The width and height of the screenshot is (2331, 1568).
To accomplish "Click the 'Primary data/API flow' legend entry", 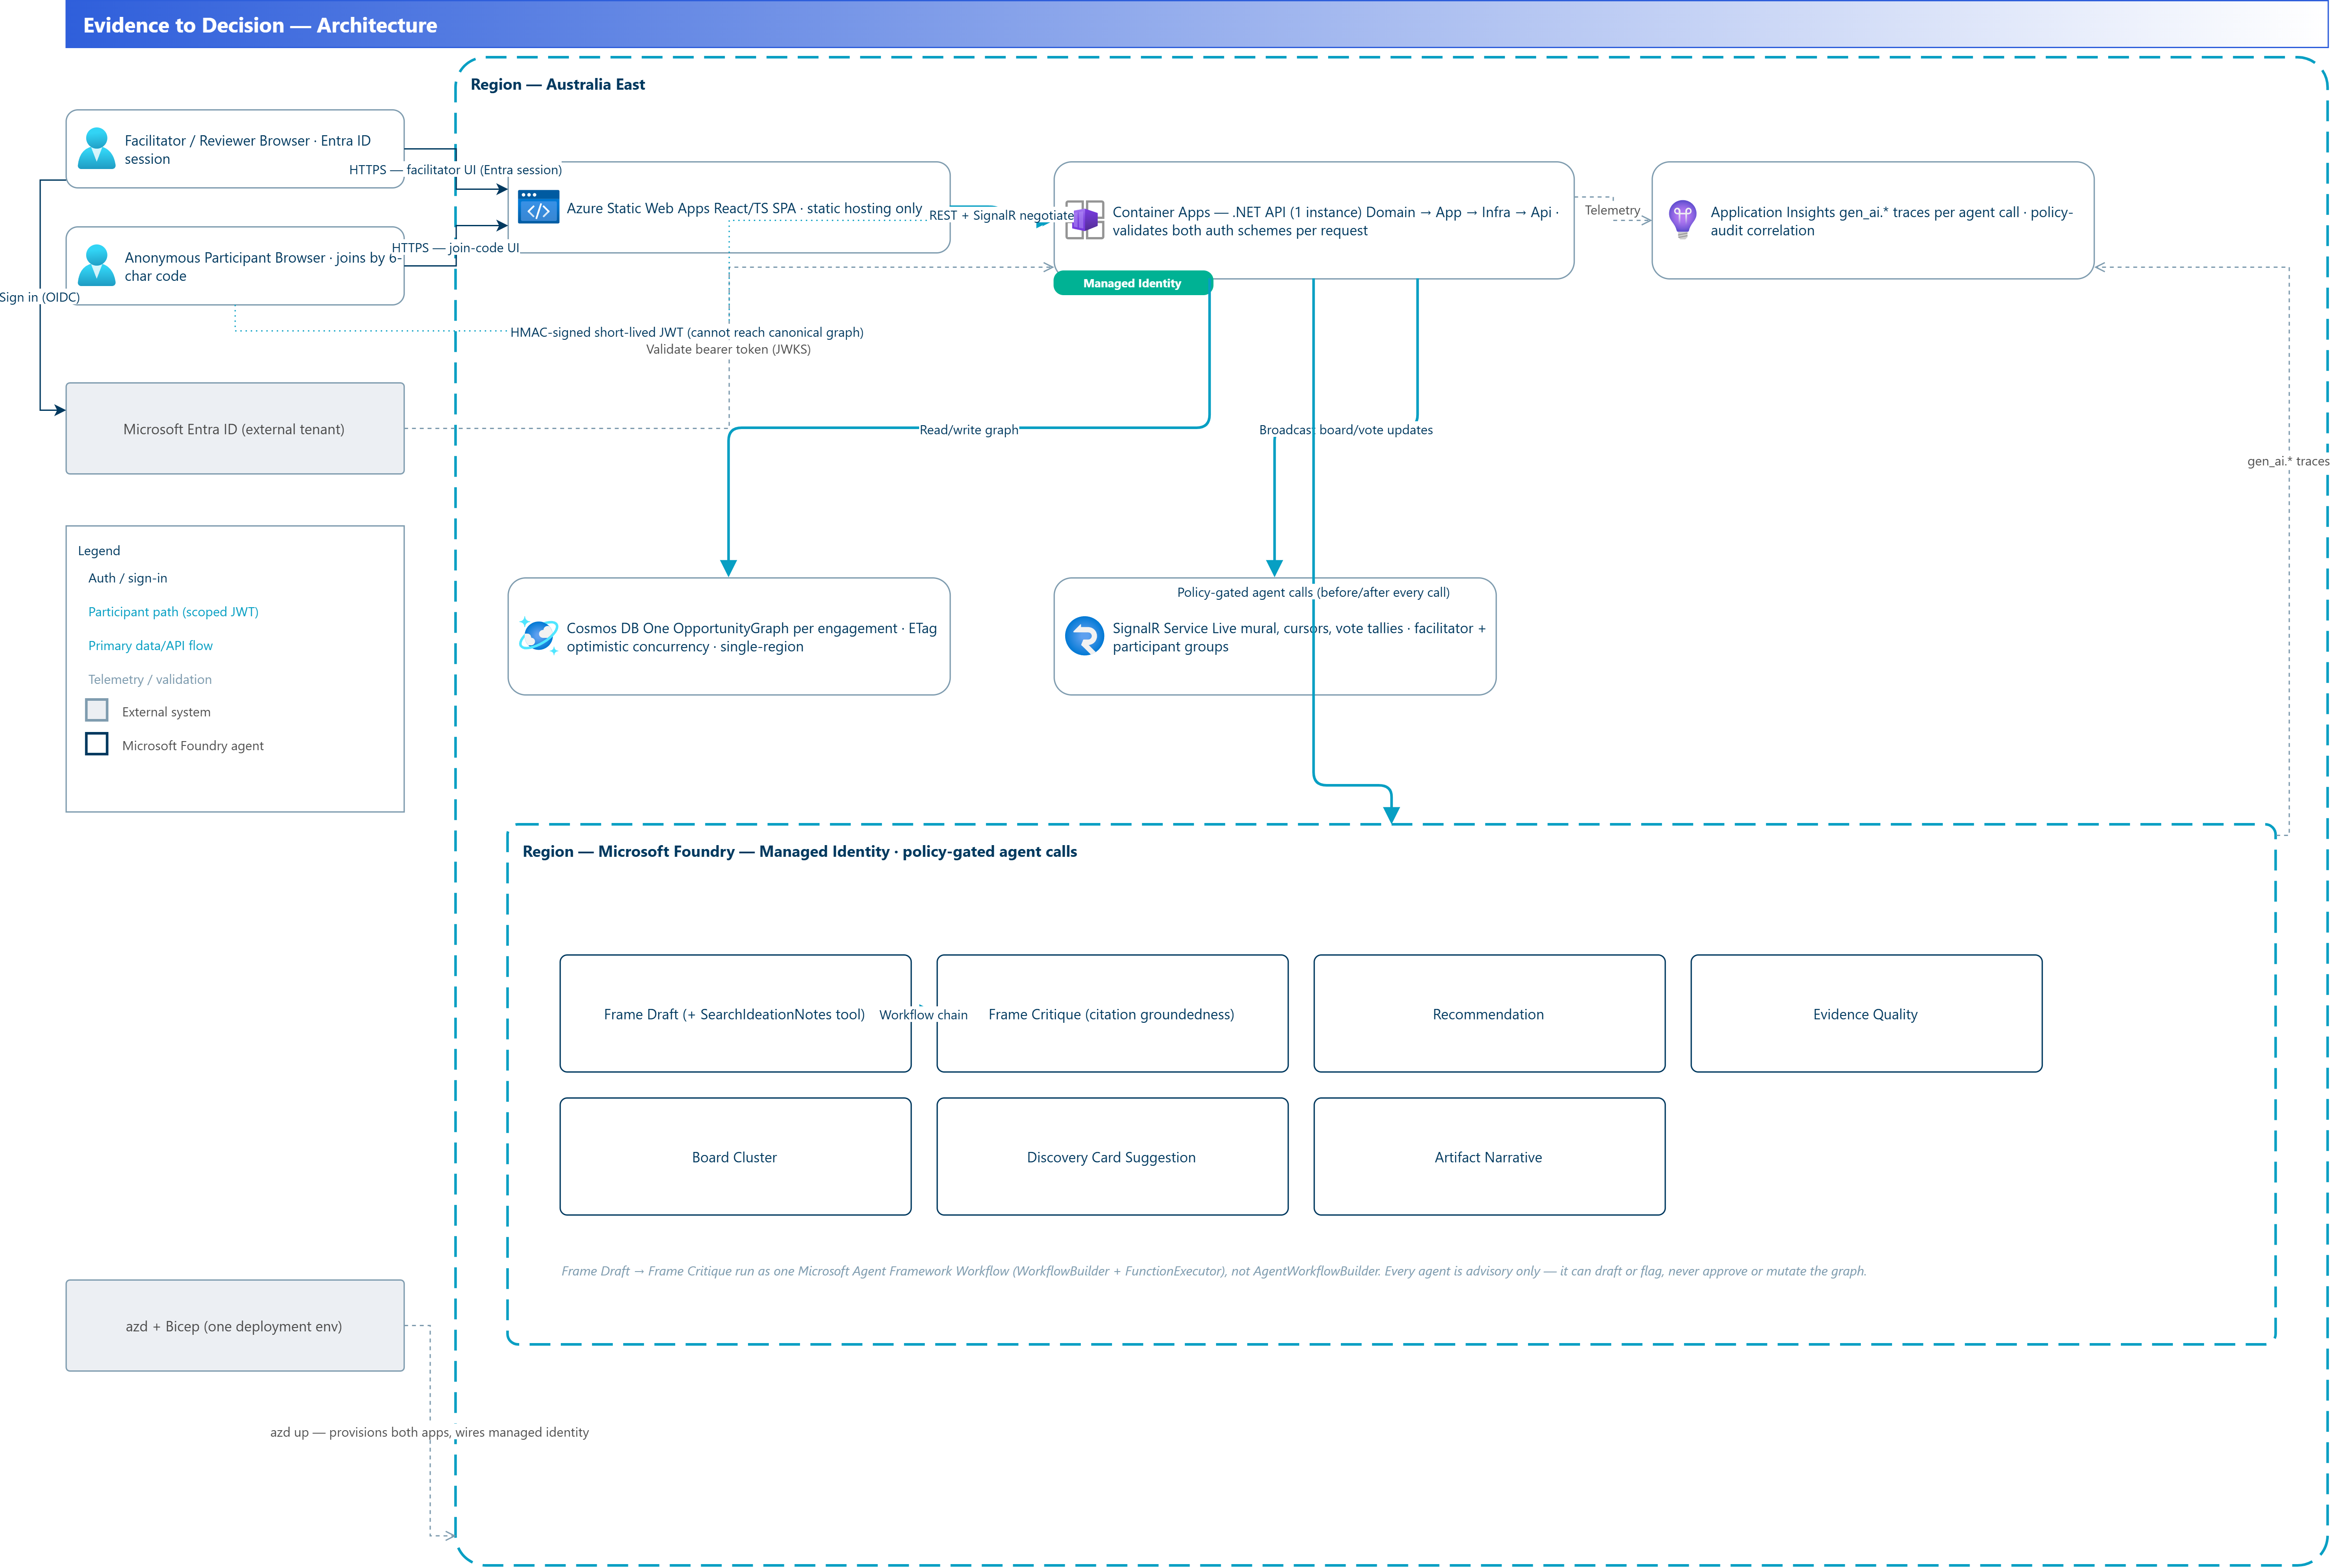I will click(150, 646).
